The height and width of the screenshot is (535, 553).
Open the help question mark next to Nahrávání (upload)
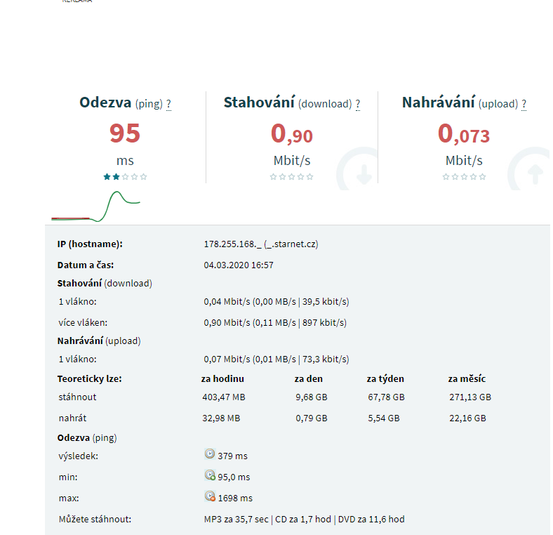[524, 104]
